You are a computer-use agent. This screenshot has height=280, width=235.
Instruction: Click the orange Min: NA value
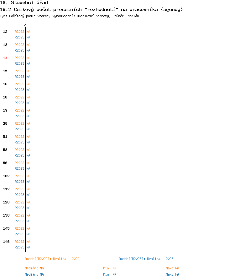(110, 268)
